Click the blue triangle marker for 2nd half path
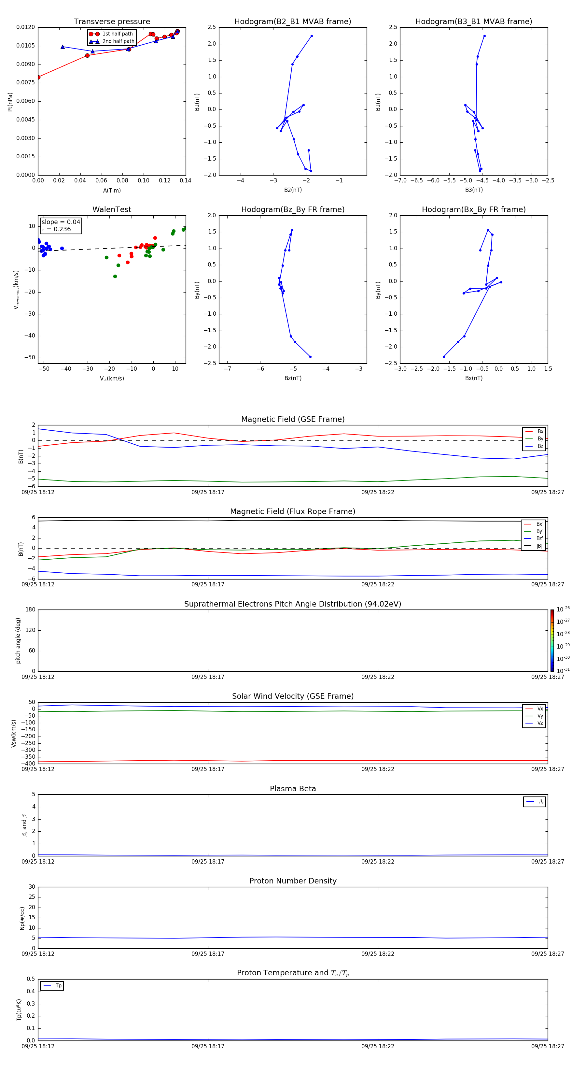 click(94, 42)
